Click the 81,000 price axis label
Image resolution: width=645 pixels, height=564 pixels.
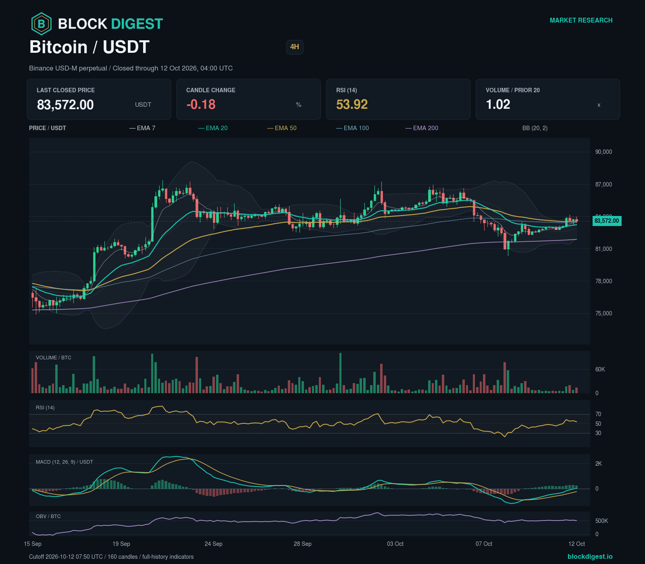point(603,249)
